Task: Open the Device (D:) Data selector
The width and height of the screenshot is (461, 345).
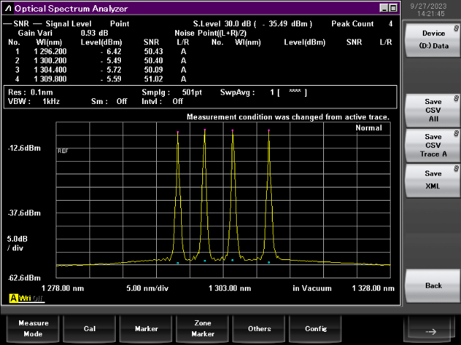Action: coord(432,40)
